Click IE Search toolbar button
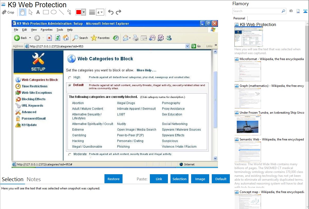The width and height of the screenshot is (309, 209). 80,38
